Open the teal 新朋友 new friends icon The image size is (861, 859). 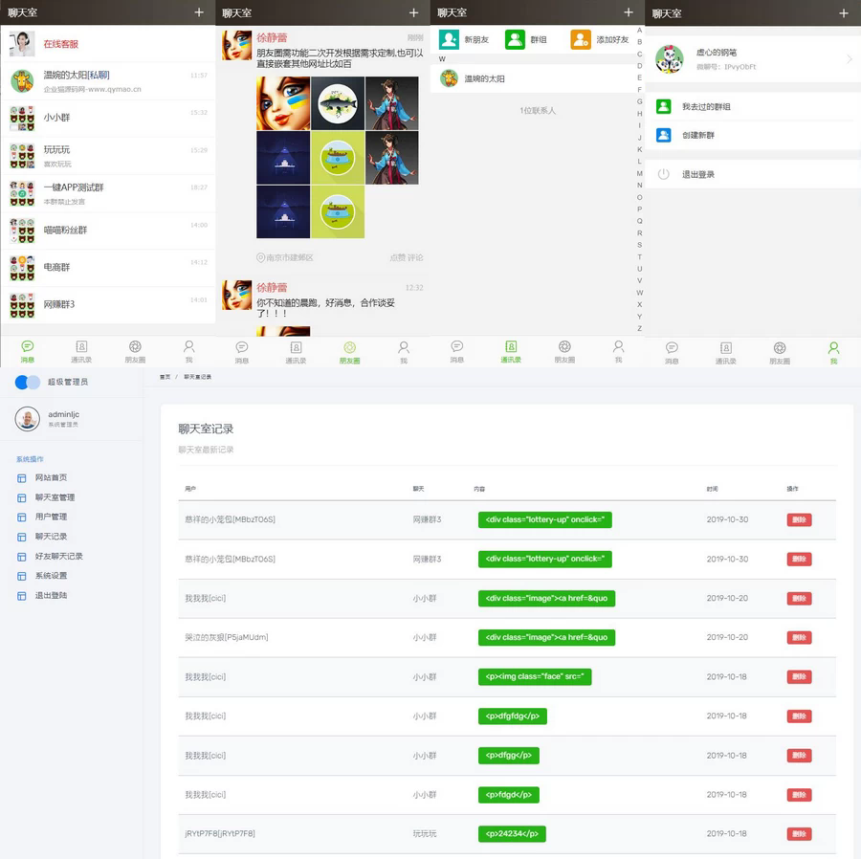tap(449, 39)
